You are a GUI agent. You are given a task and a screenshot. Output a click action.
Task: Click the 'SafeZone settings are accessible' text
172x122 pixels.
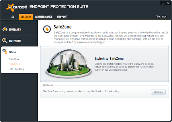pos(82,91)
